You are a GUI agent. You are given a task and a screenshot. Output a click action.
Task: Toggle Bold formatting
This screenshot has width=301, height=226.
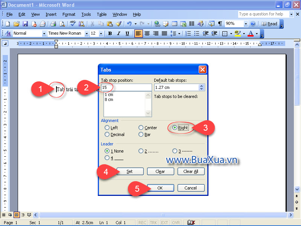110,34
